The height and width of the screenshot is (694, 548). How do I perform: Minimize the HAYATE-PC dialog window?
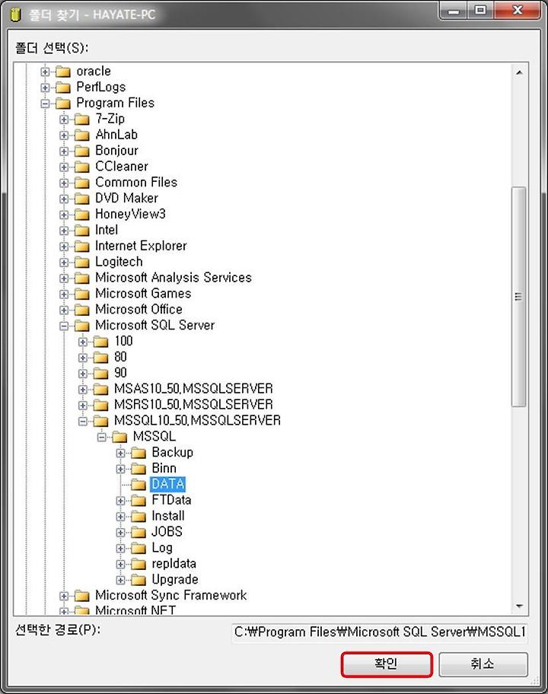[x=454, y=10]
